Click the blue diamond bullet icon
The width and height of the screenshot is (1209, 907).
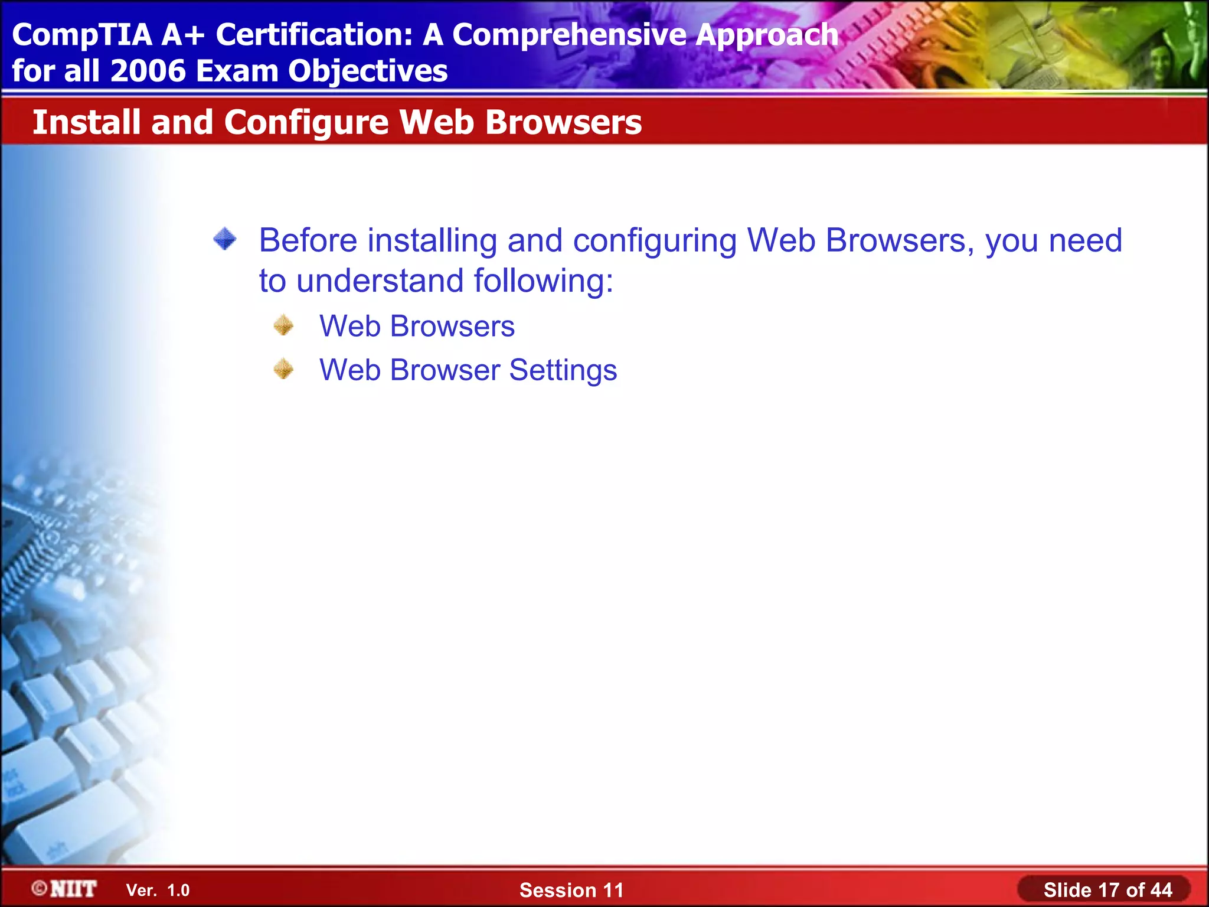[x=225, y=239]
